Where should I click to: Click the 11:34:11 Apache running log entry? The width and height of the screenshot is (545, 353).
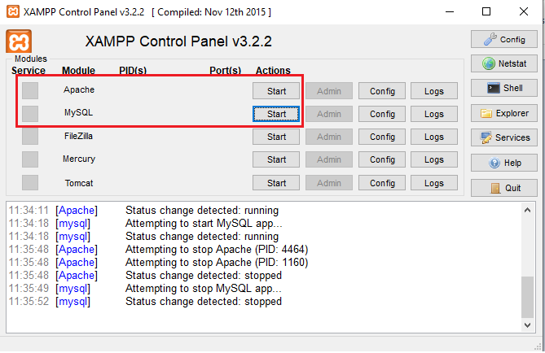coord(143,211)
